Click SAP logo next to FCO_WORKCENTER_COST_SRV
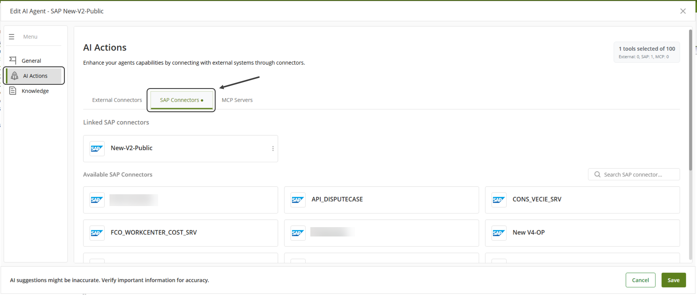The image size is (697, 295). (97, 233)
